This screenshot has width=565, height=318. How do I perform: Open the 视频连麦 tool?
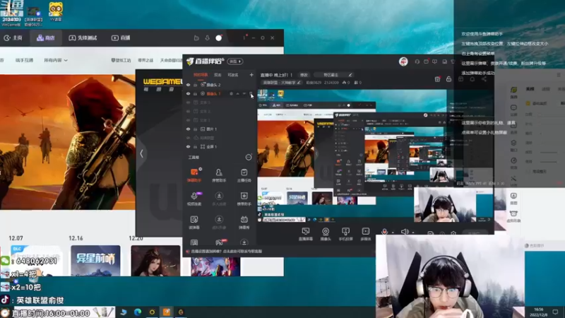(x=194, y=199)
